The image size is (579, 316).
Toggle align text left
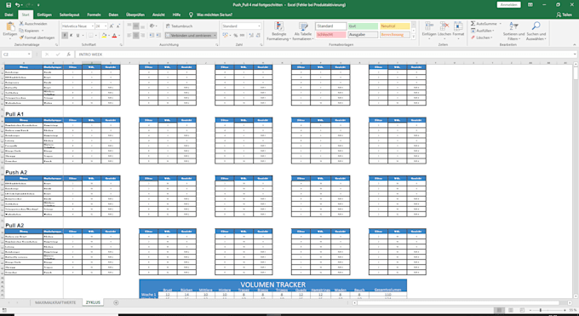point(129,36)
